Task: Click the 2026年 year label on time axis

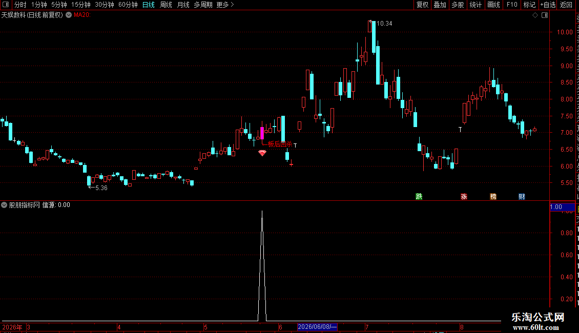Action: [x=12, y=327]
